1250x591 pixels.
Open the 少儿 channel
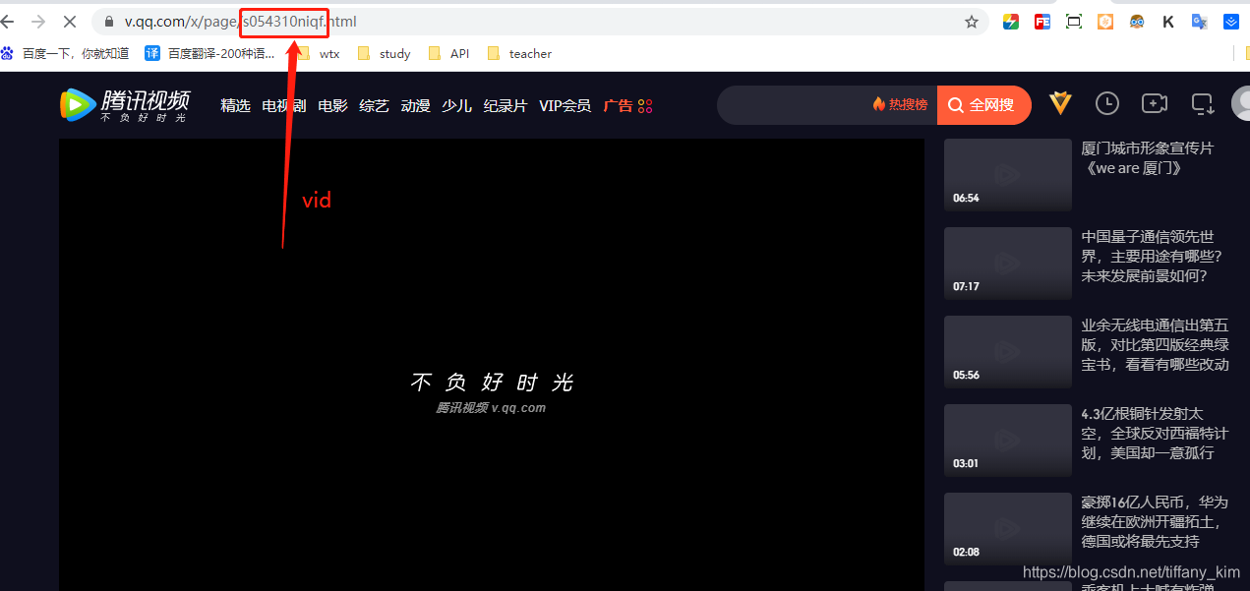point(456,105)
